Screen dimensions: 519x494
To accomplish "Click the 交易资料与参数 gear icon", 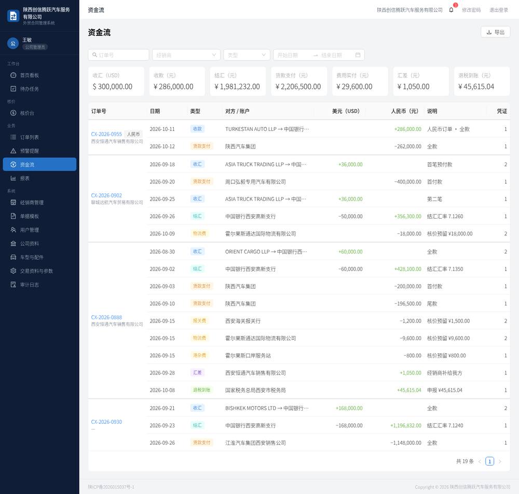I will [x=13, y=271].
